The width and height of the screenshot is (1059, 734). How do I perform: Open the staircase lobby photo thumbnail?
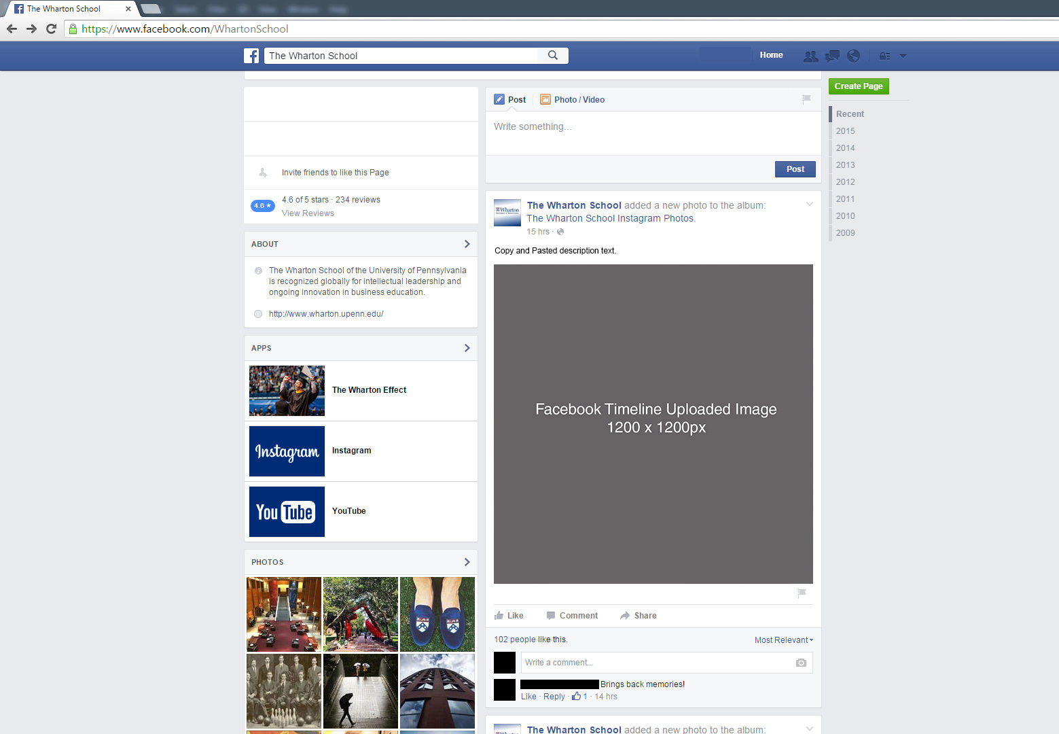click(284, 614)
